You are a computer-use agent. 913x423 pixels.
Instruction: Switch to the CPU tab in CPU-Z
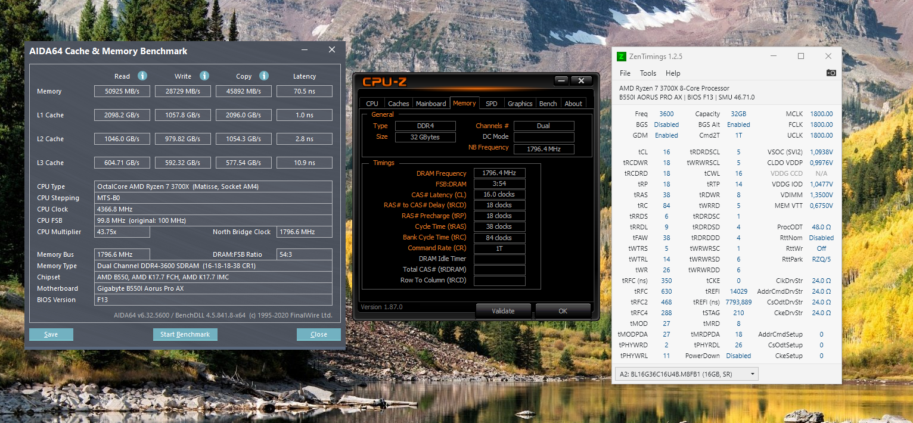[372, 103]
